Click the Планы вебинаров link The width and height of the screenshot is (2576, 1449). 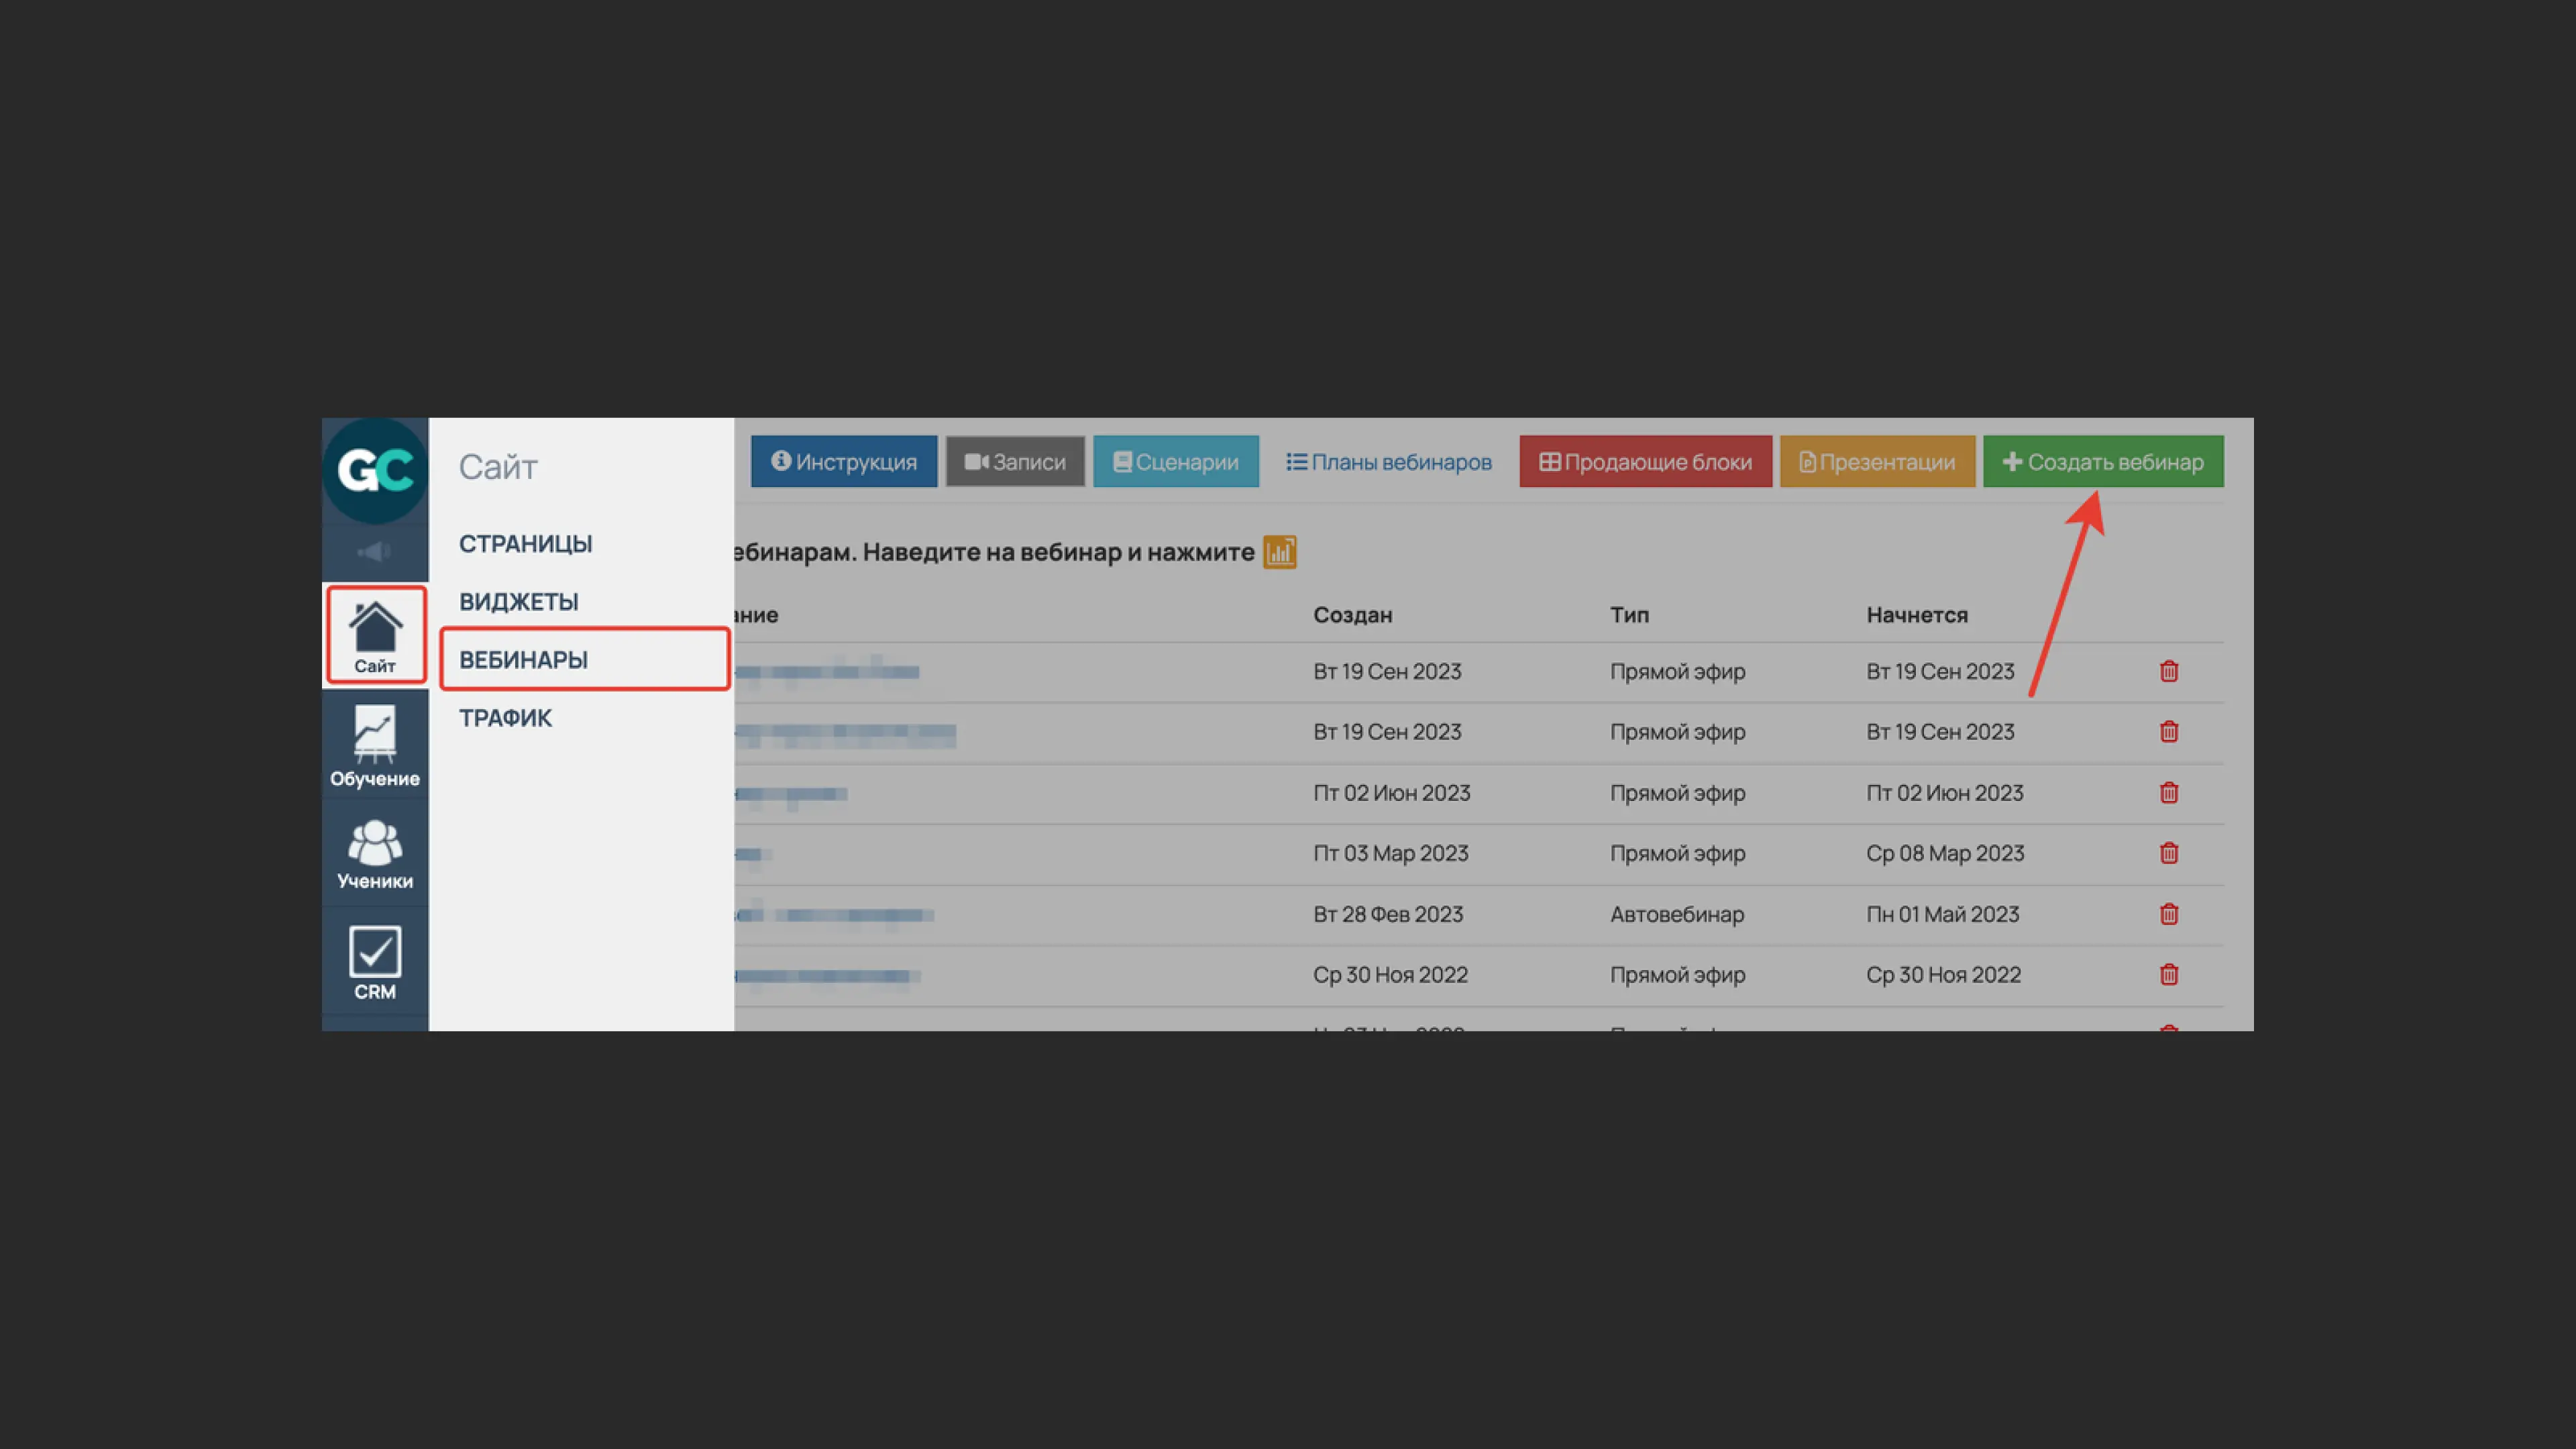[1389, 462]
